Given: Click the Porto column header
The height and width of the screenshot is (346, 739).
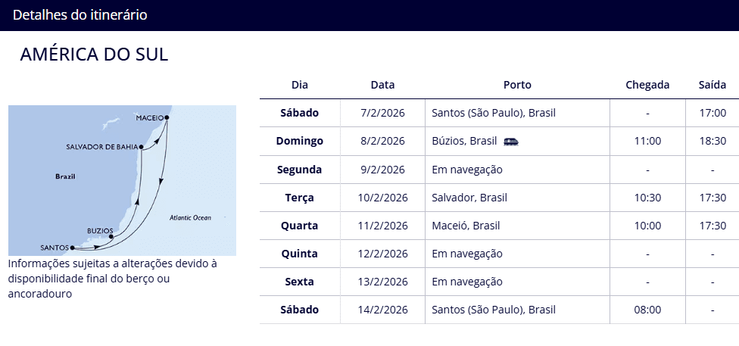Looking at the screenshot, I should tap(517, 85).
